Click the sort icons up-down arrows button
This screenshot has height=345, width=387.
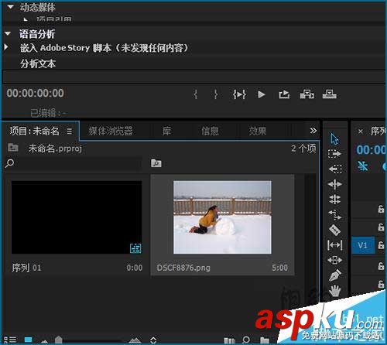pos(153,340)
